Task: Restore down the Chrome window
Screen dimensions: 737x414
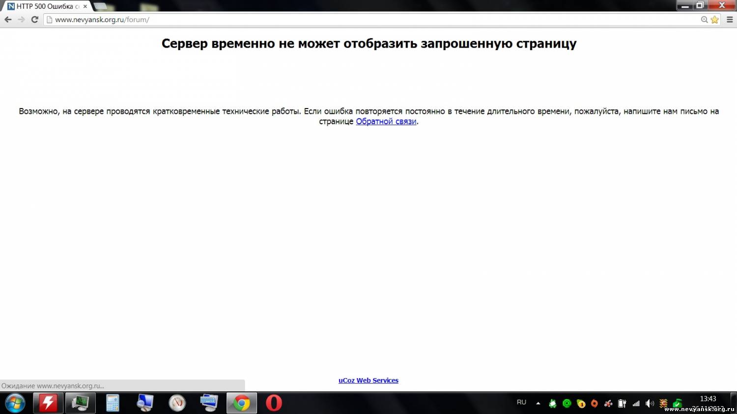Action: pos(700,5)
